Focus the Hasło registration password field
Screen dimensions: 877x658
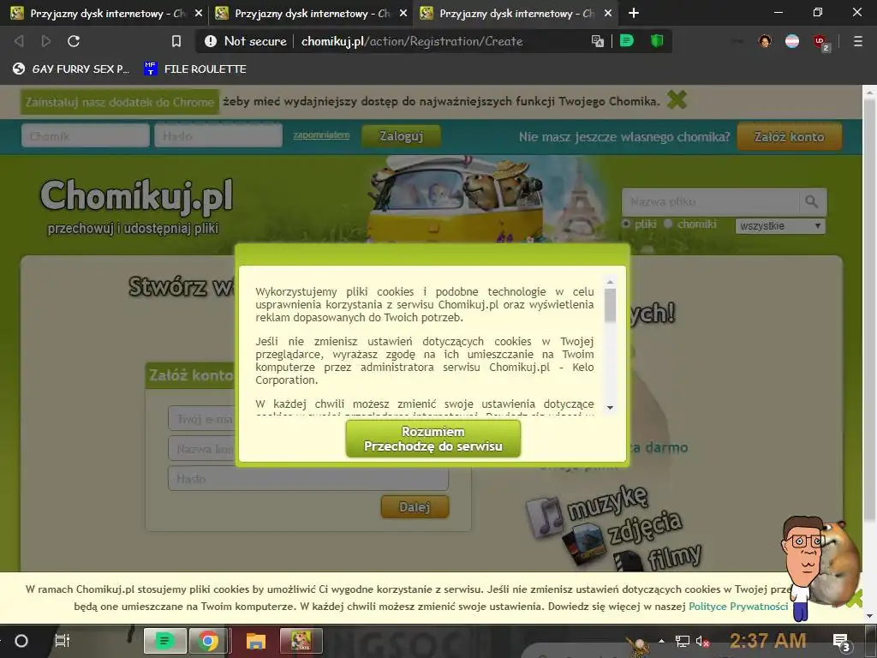click(308, 479)
